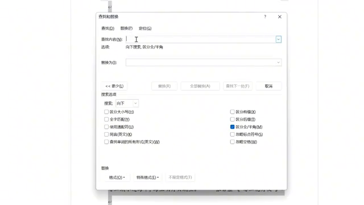Enable the 区分前缀 checkbox
The height and width of the screenshot is (205, 364).
233,112
